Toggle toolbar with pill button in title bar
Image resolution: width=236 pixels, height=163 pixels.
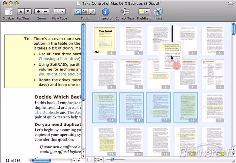[230, 3]
